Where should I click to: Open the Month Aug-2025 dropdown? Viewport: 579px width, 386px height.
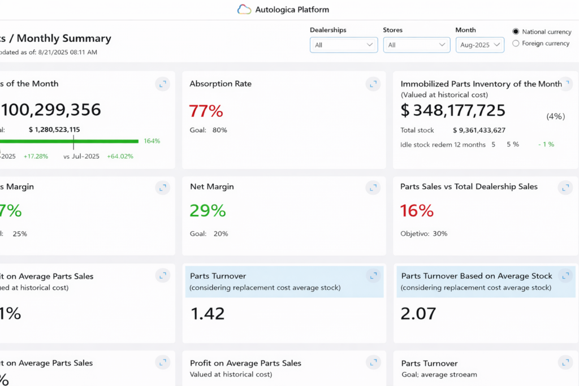479,45
